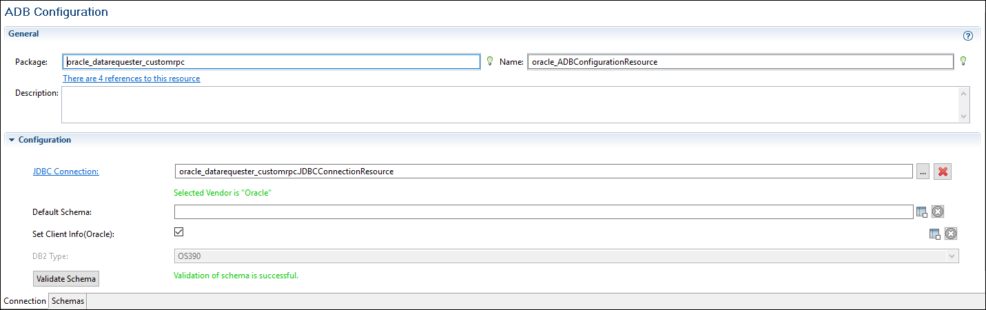Select the Connection tab
The image size is (986, 310).
25,301
